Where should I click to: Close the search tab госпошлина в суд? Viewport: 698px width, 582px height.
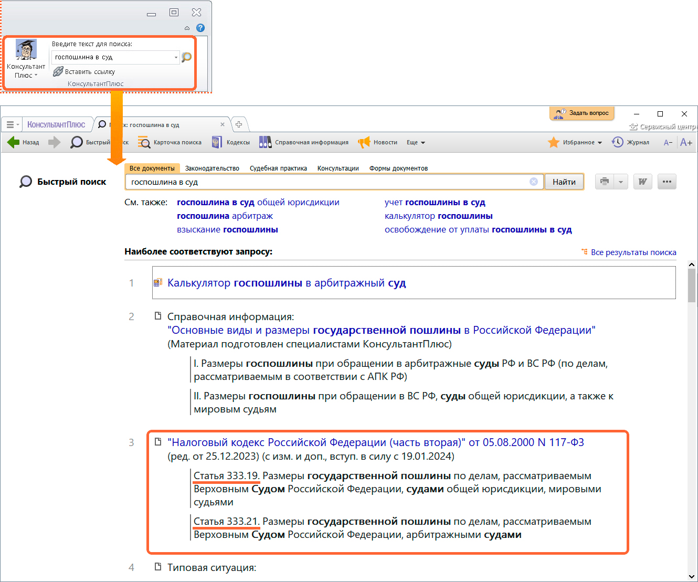tap(223, 124)
